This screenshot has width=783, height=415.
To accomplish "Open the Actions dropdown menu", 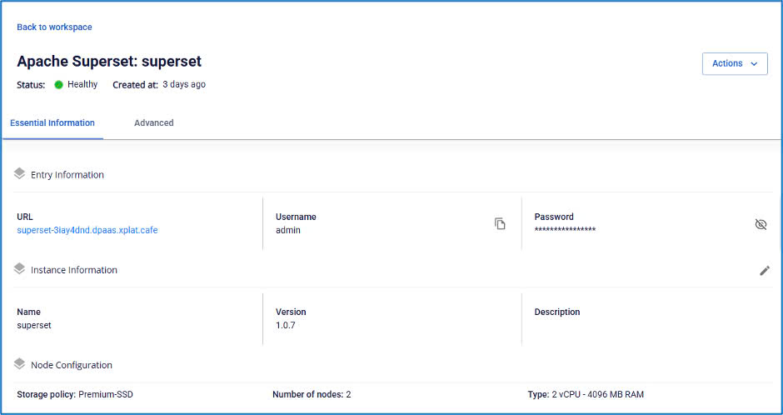I will pyautogui.click(x=735, y=63).
